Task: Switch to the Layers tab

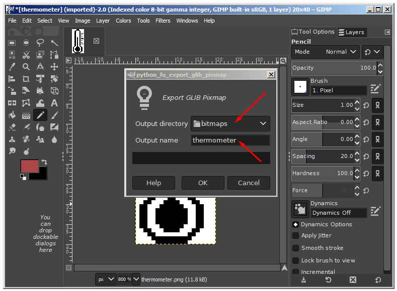Action: (x=352, y=32)
